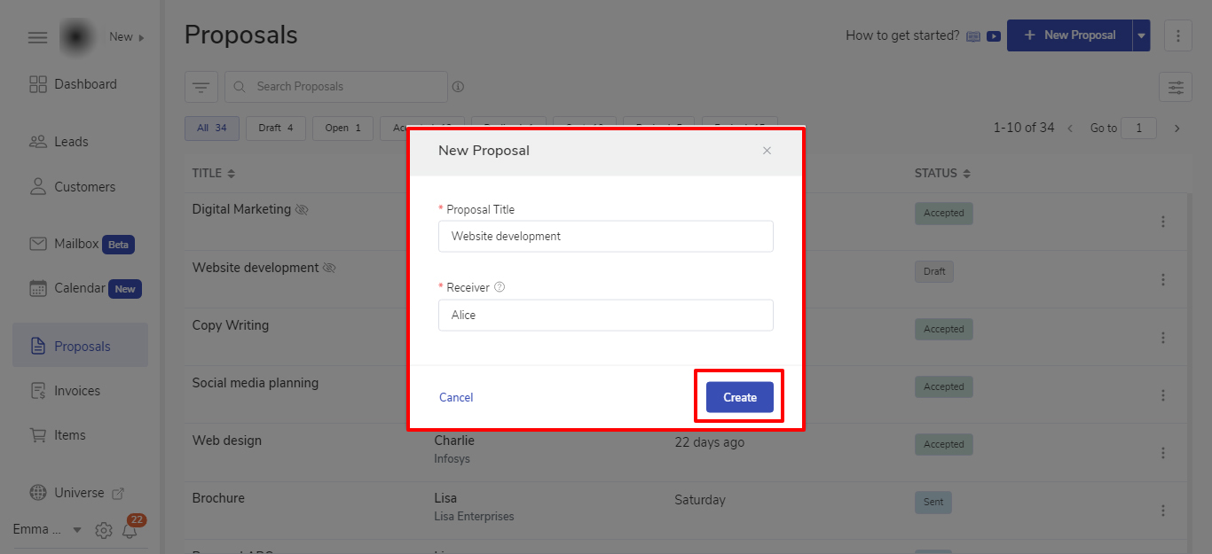Close the New Proposal dialog
Image resolution: width=1212 pixels, height=554 pixels.
click(x=767, y=151)
